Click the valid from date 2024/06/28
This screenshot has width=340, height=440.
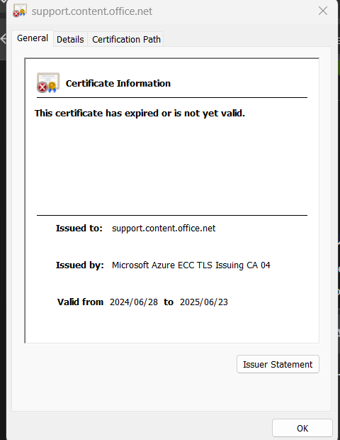coord(134,302)
